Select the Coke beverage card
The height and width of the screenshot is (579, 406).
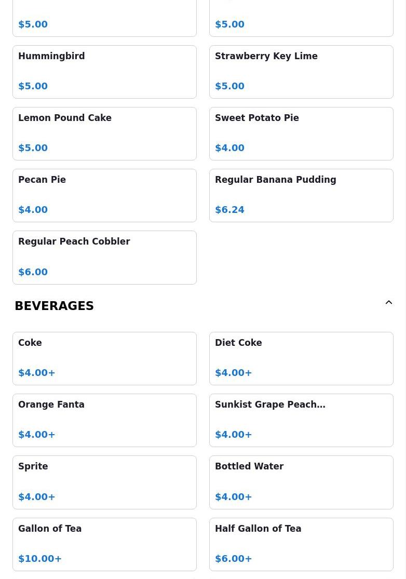point(104,358)
